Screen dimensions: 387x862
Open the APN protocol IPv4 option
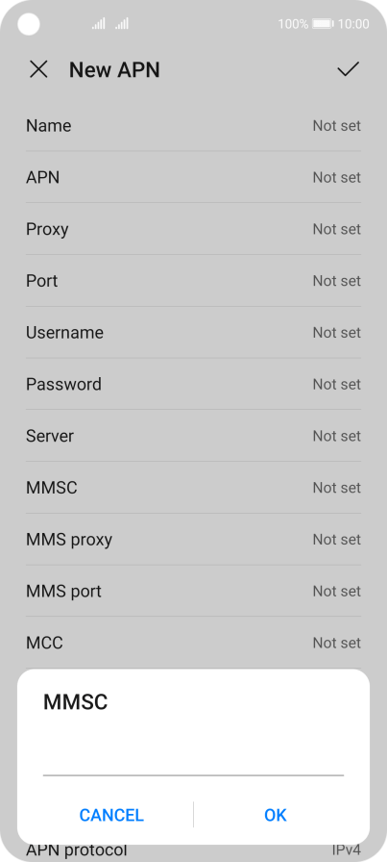point(193,851)
